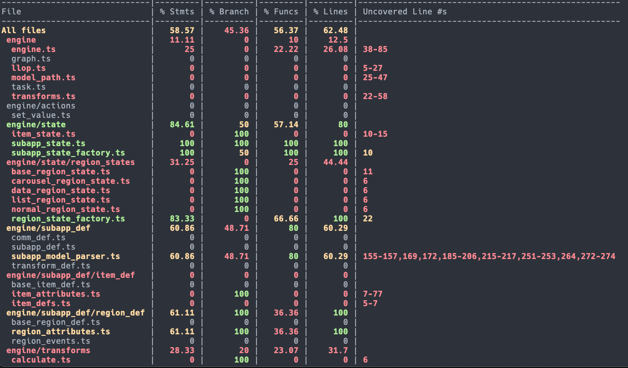The width and height of the screenshot is (628, 368).
Task: Click the "% Stmts" column header
Action: (177, 11)
